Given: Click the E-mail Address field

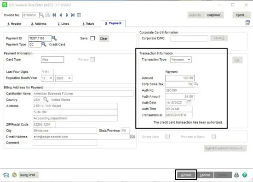Looking at the screenshot, I should click(x=81, y=137).
